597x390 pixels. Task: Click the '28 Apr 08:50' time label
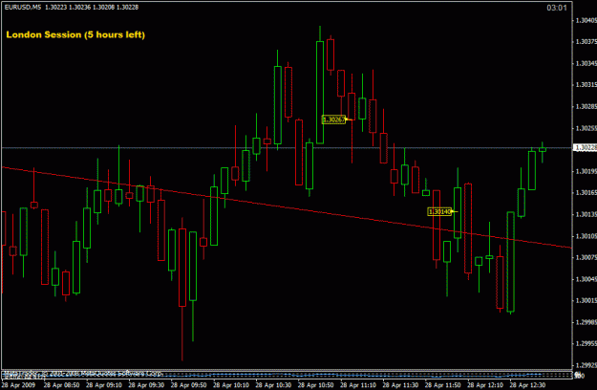click(61, 385)
